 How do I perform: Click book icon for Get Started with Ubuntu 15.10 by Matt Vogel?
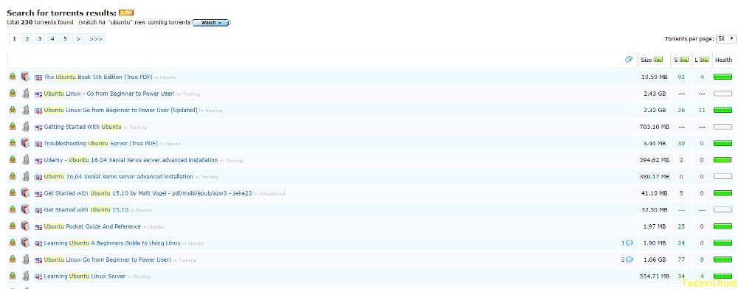tap(25, 192)
